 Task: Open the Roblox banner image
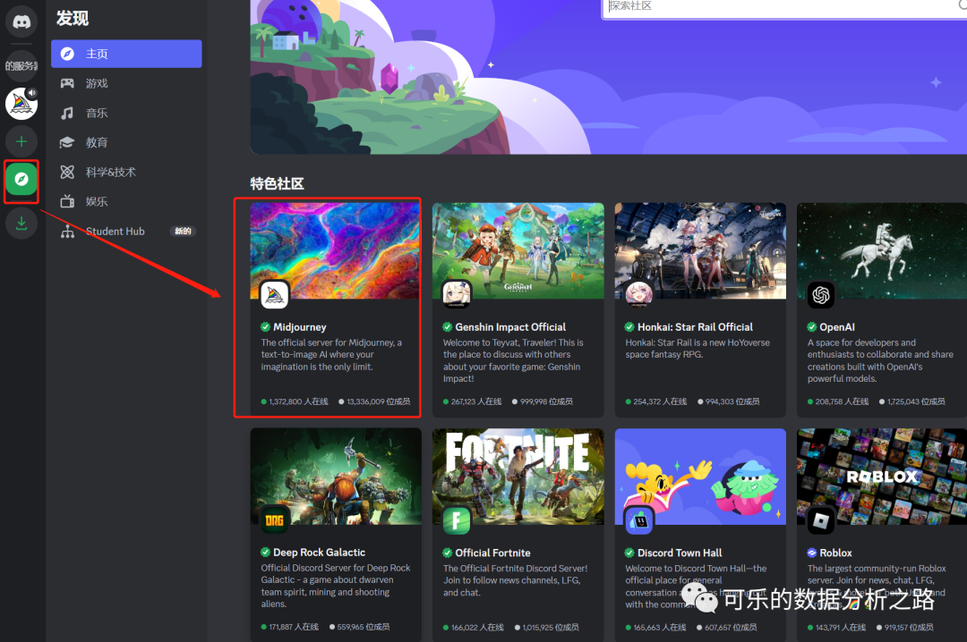[882, 477]
